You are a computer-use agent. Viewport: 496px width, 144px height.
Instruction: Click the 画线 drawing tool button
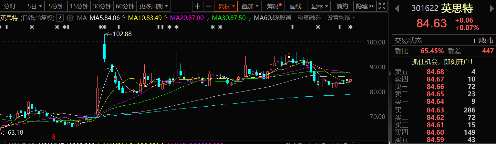[295, 6]
